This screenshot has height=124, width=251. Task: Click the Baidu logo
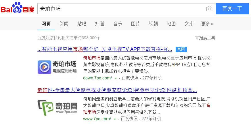click(18, 7)
